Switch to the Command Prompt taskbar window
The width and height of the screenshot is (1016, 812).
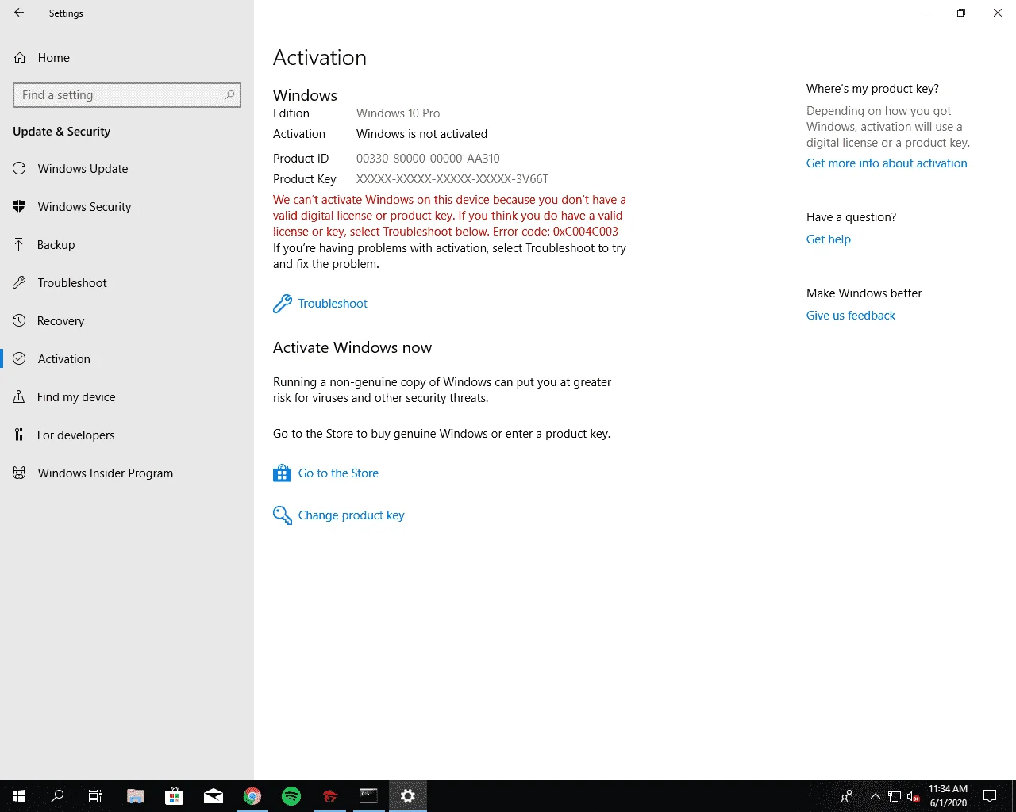[x=369, y=796]
